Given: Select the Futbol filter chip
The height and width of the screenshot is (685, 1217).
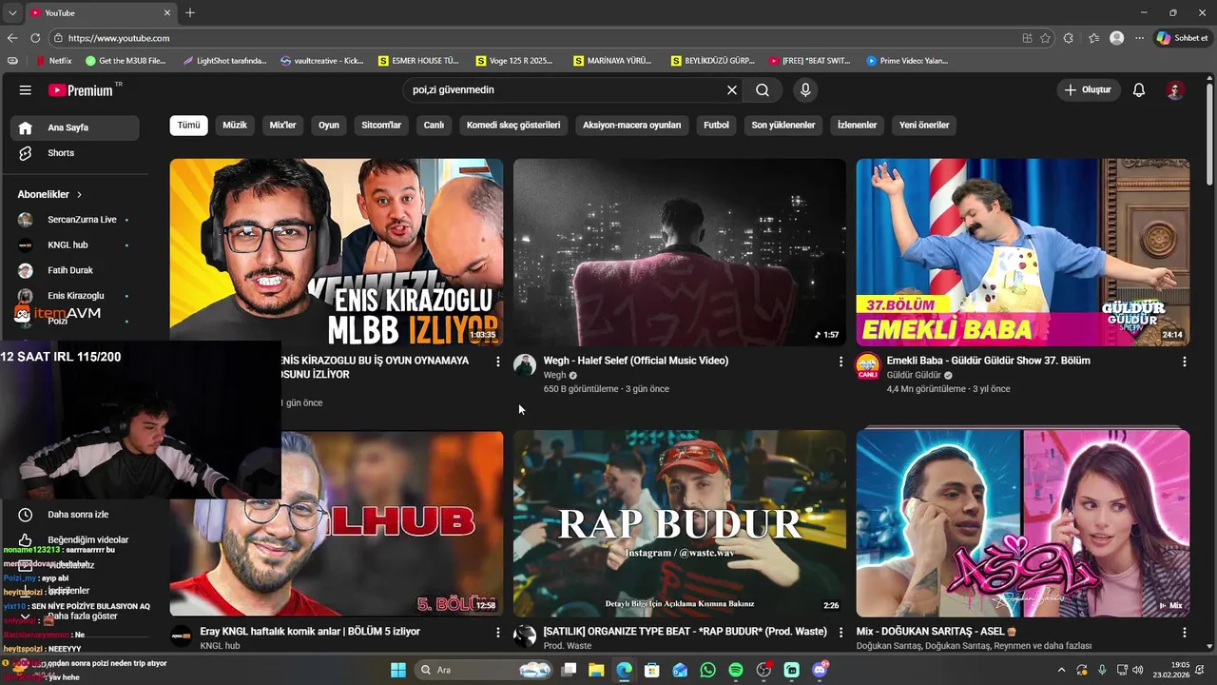Looking at the screenshot, I should point(716,125).
